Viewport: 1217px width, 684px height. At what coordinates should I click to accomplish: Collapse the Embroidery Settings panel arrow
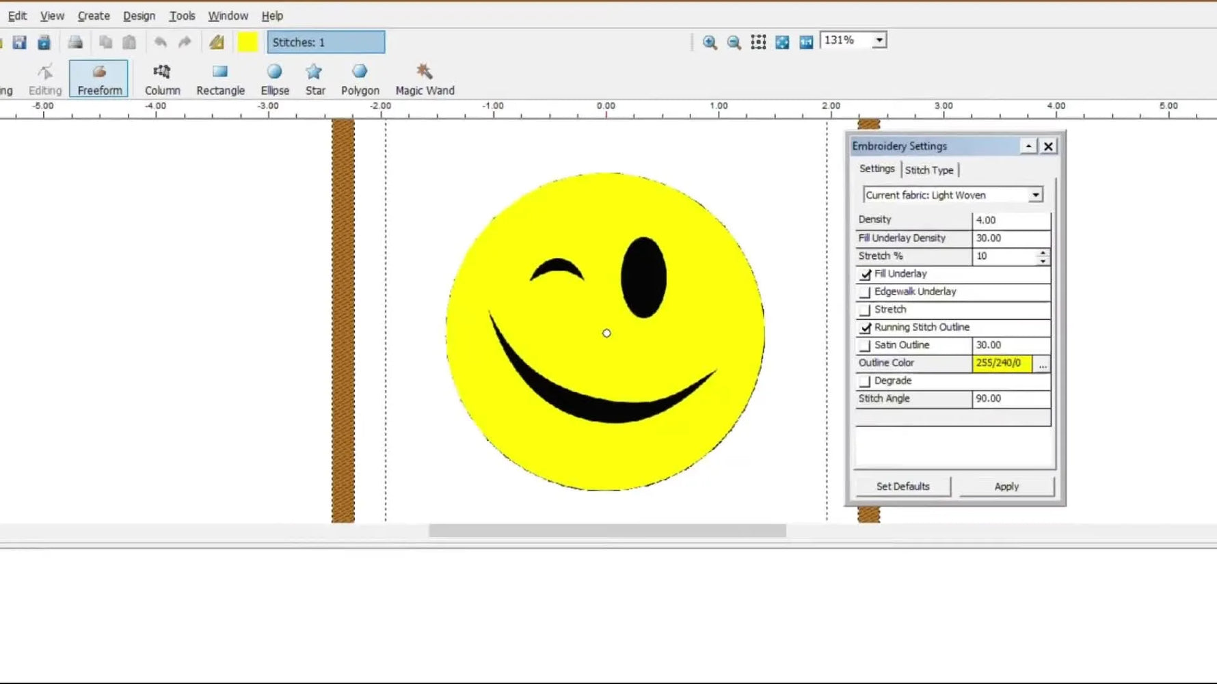click(x=1028, y=146)
